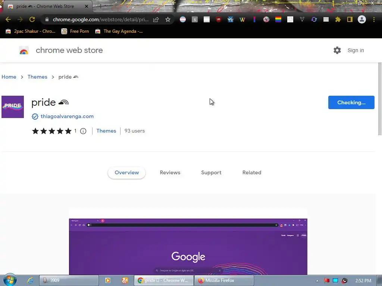Open the Windows Start orb
The width and height of the screenshot is (382, 286).
pyautogui.click(x=10, y=280)
